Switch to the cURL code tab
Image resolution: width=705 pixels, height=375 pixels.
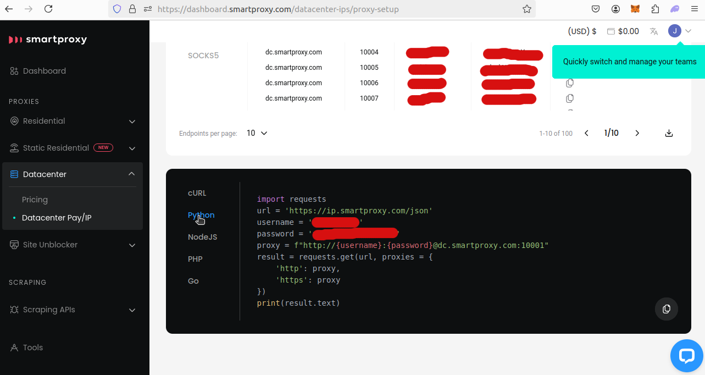[197, 193]
